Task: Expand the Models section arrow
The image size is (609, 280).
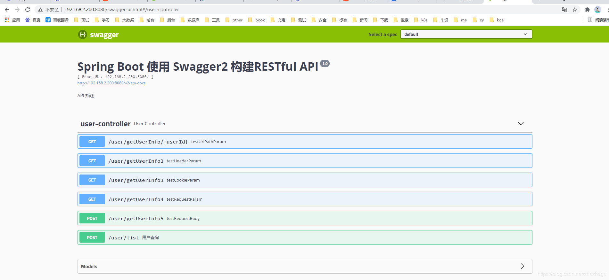Action: click(x=523, y=266)
